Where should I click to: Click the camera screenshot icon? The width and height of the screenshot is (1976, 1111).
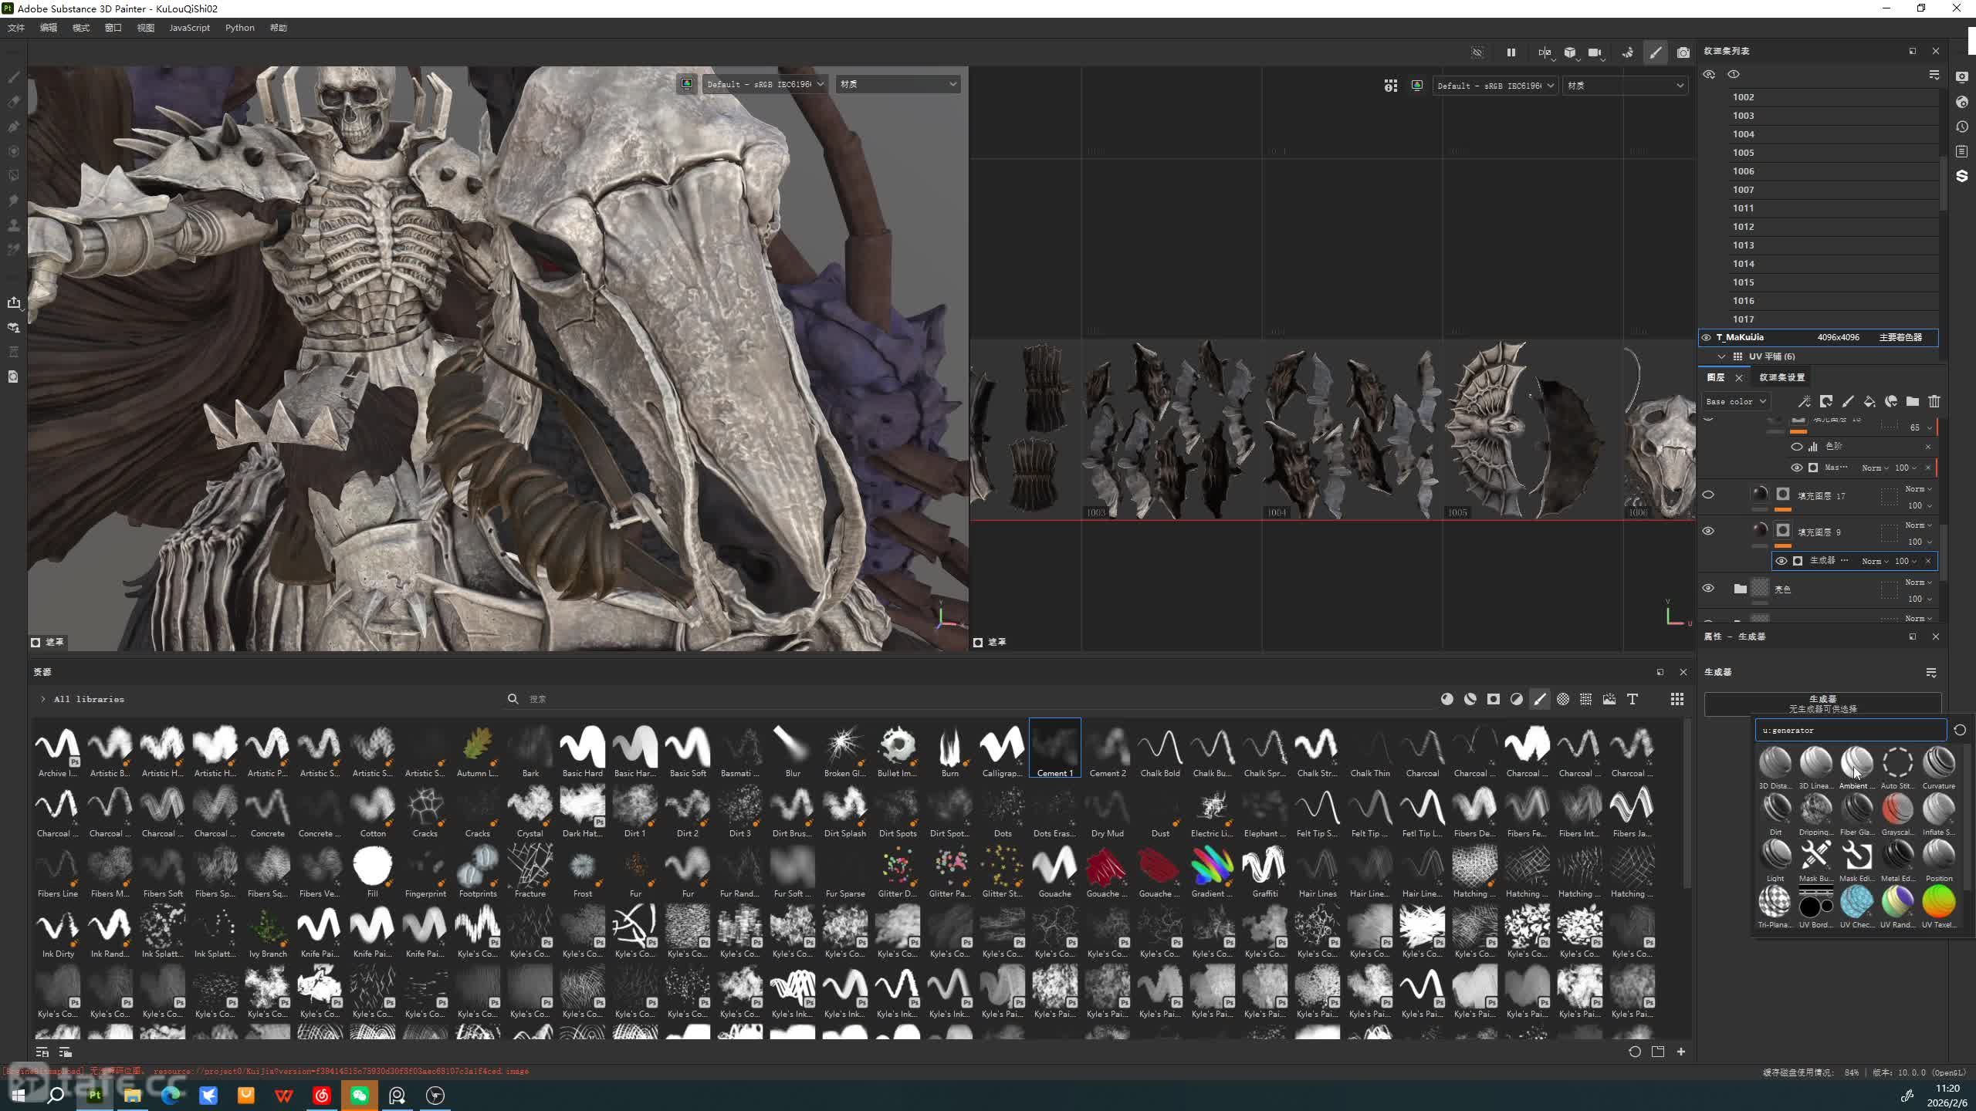pos(1683,52)
